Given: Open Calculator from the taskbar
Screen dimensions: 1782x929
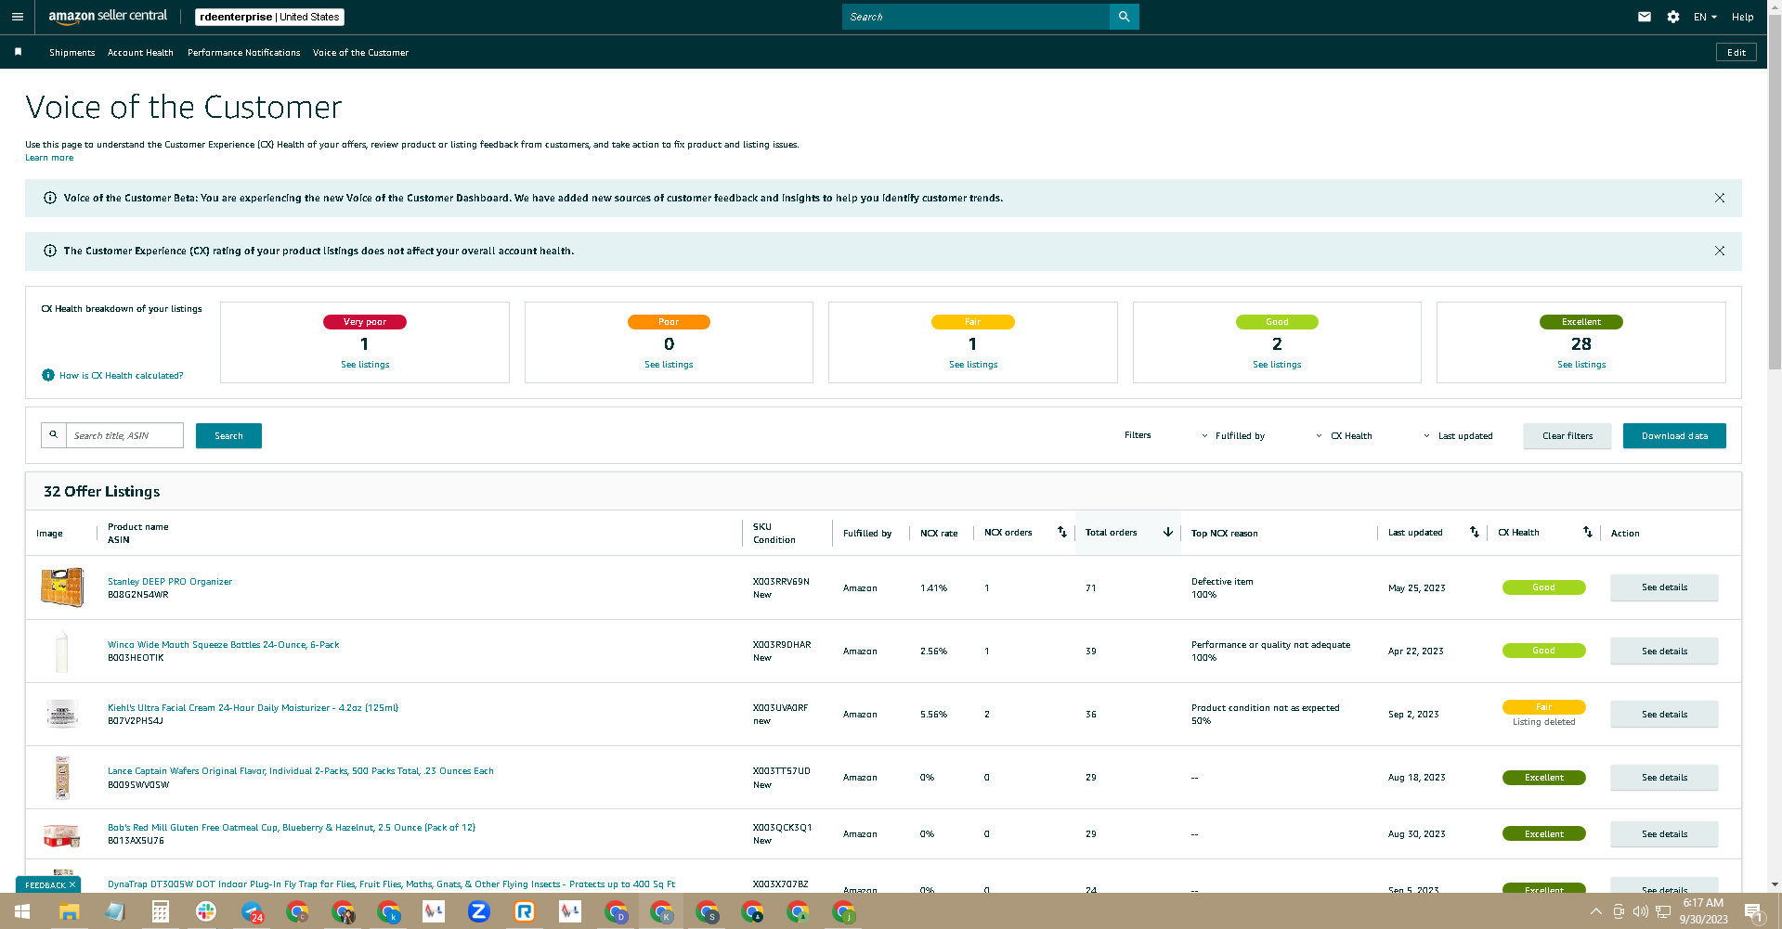Looking at the screenshot, I should [160, 911].
